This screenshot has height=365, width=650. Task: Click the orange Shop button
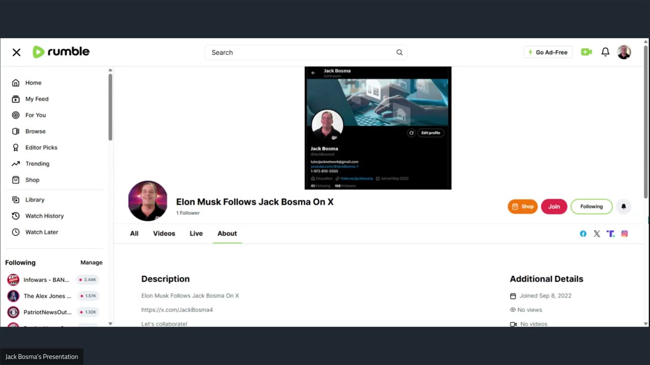(523, 206)
